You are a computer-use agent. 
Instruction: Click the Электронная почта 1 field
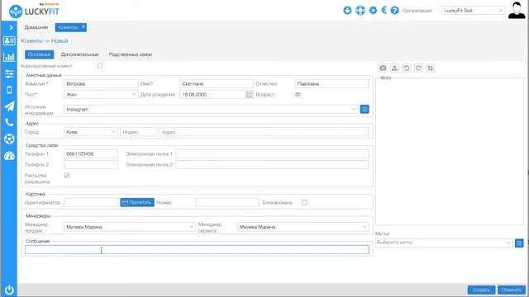coord(272,154)
